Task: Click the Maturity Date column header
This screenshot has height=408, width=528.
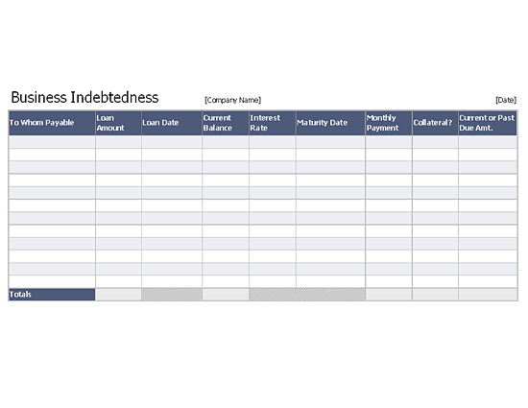Action: (x=330, y=123)
